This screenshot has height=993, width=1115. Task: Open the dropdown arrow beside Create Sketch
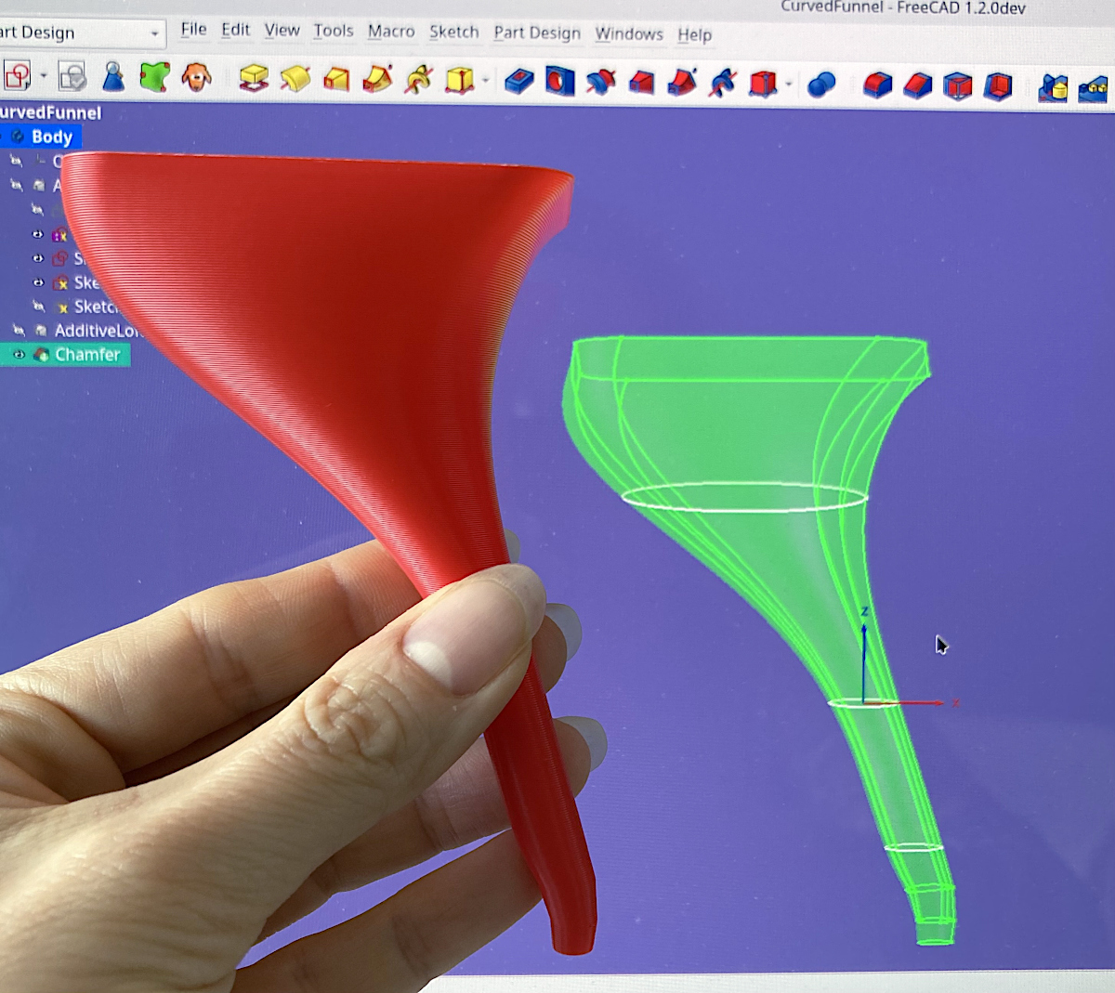pyautogui.click(x=43, y=76)
